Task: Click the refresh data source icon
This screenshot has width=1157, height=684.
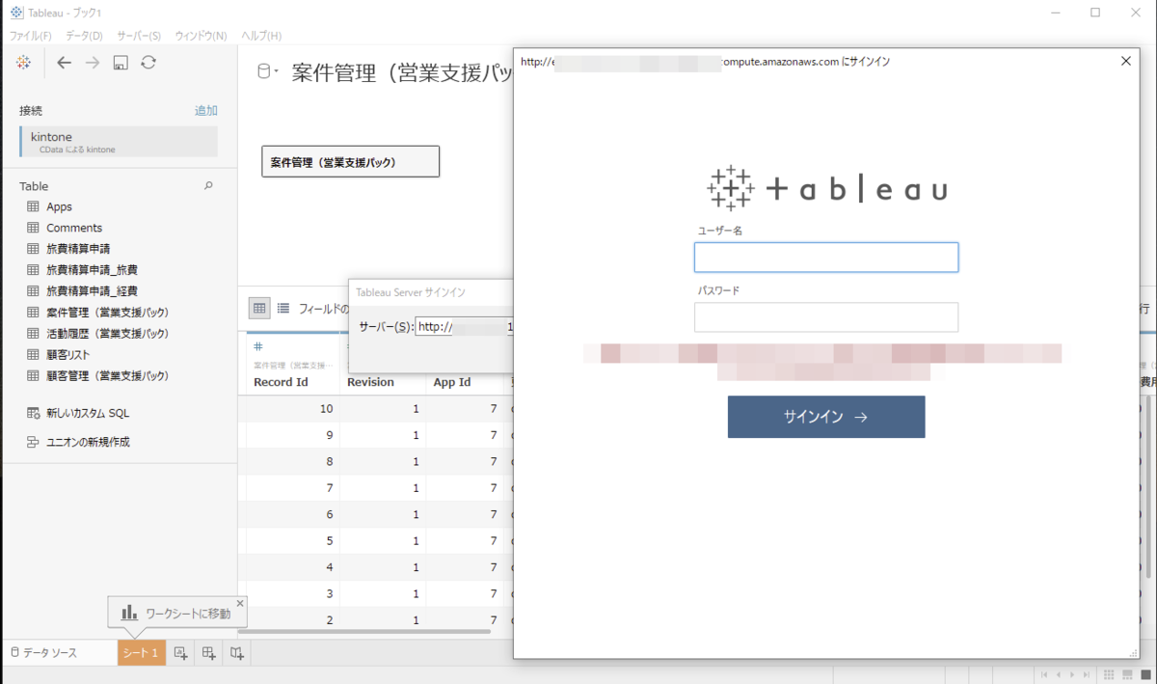Action: 148,63
